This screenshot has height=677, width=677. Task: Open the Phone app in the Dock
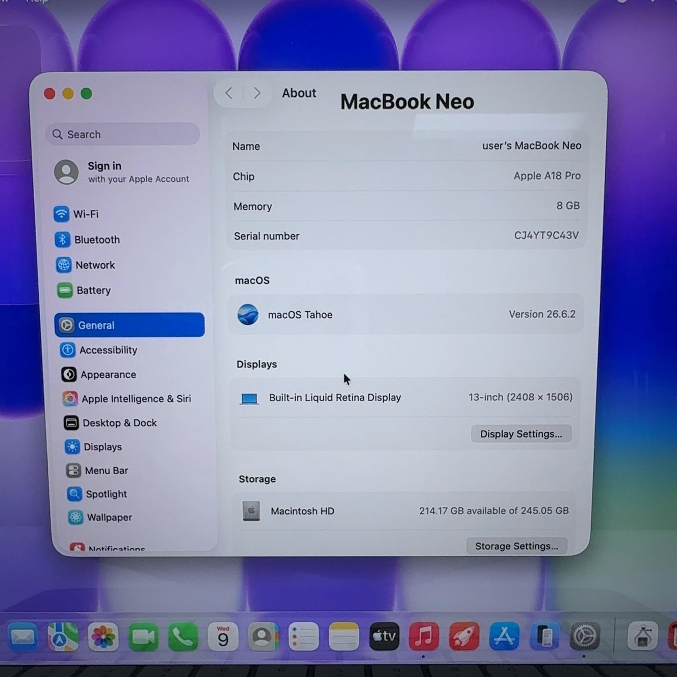click(x=183, y=637)
